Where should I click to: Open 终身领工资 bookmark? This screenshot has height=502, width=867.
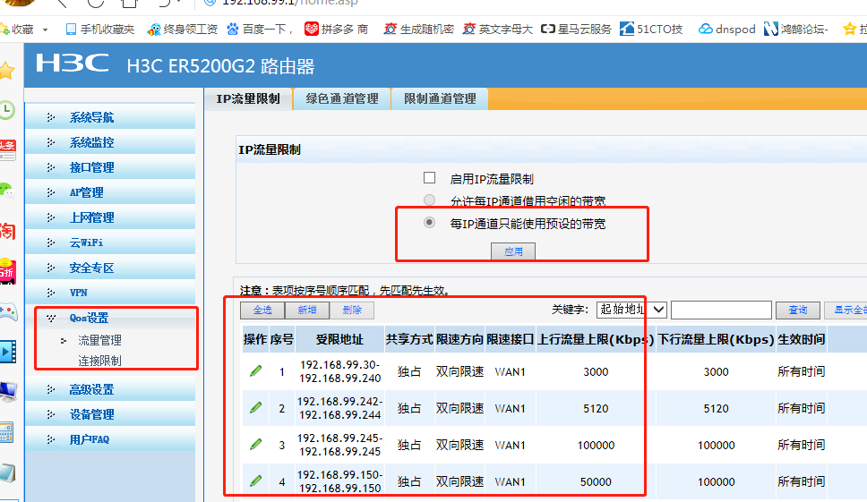coord(183,30)
